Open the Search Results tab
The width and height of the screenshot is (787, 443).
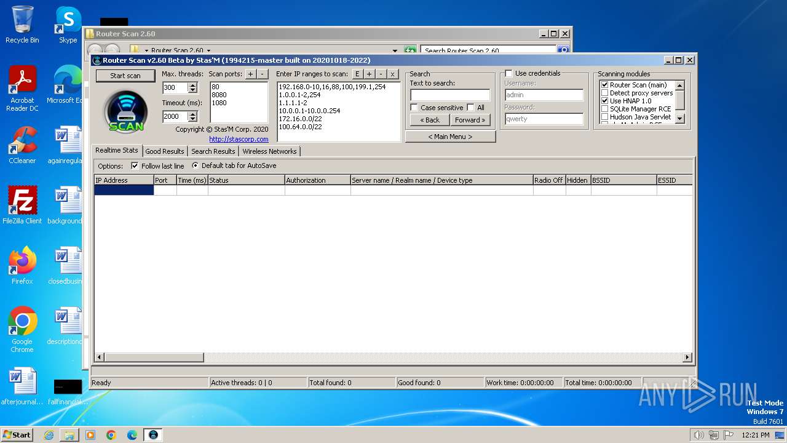[x=213, y=151]
